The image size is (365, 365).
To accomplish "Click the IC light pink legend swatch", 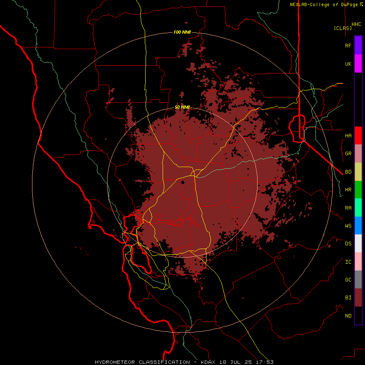I will (x=358, y=262).
